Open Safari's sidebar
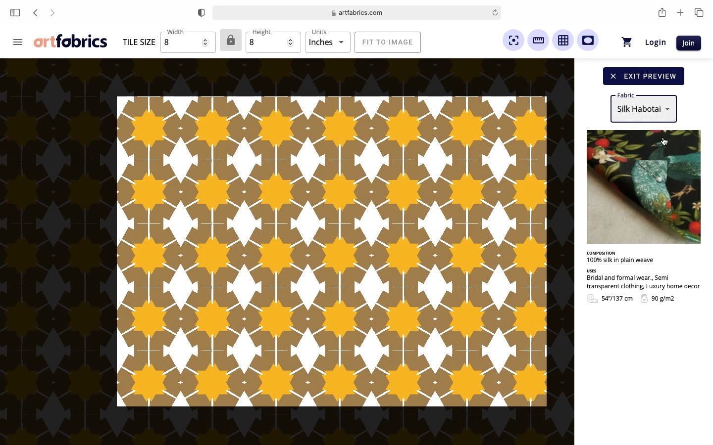The height and width of the screenshot is (445, 713). (x=15, y=12)
